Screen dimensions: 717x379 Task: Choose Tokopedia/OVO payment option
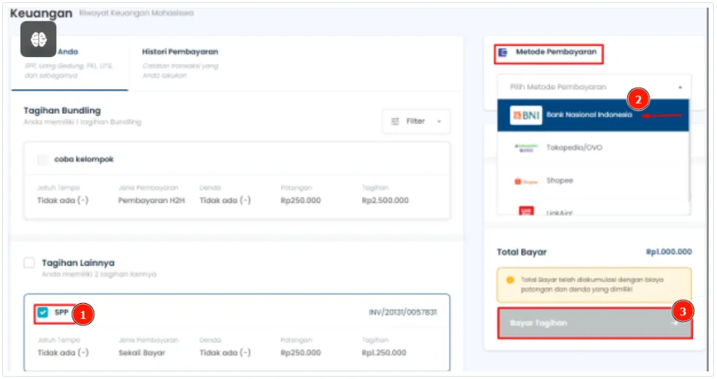(x=593, y=147)
